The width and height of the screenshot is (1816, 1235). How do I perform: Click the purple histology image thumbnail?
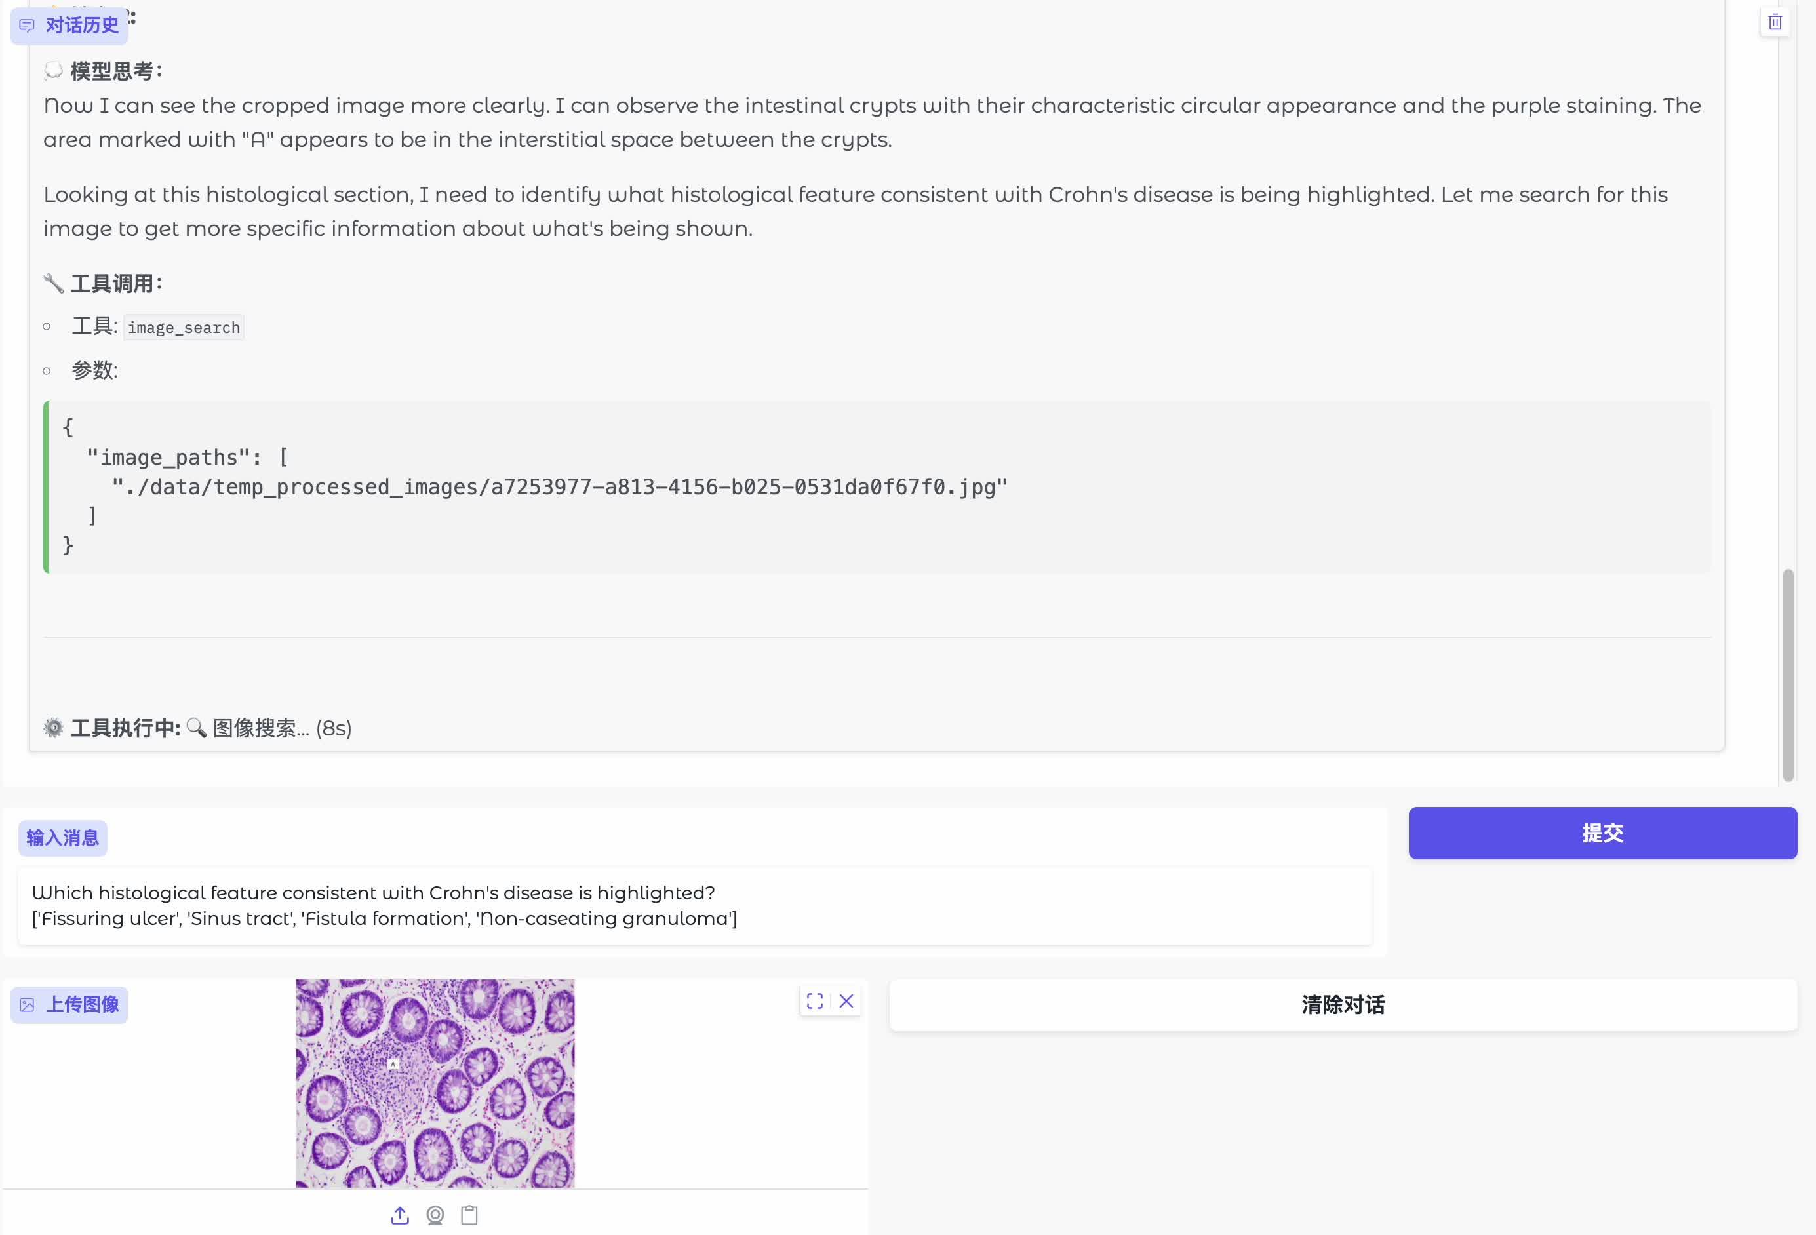435,1083
